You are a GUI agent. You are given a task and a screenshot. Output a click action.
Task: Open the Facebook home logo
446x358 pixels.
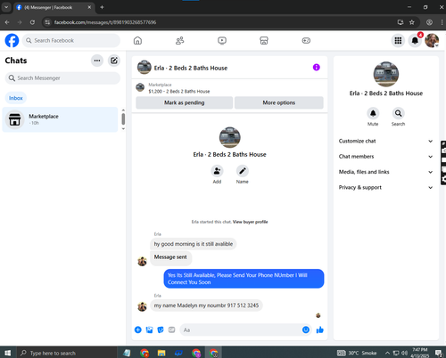(x=12, y=40)
